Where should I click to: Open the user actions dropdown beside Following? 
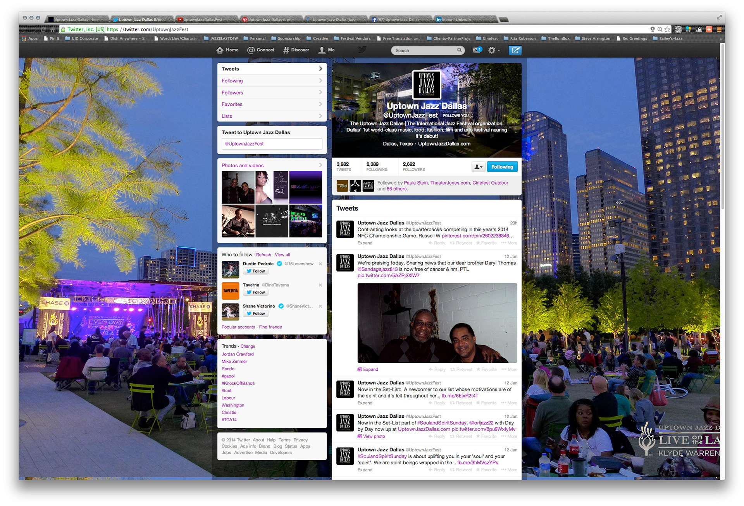click(478, 167)
